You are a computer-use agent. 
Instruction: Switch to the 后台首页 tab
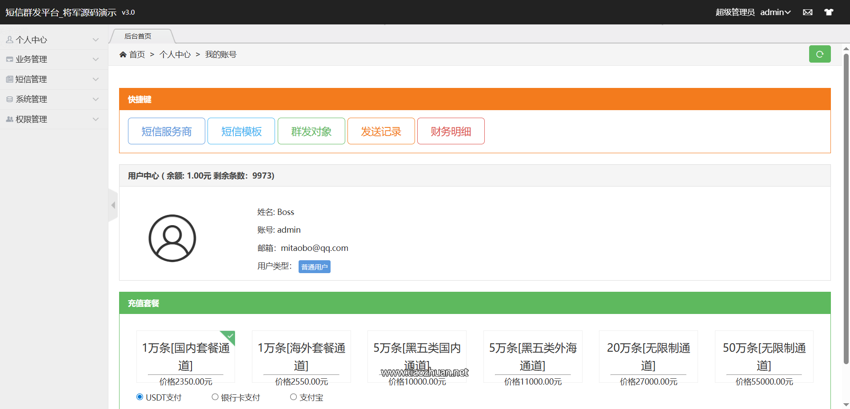137,36
